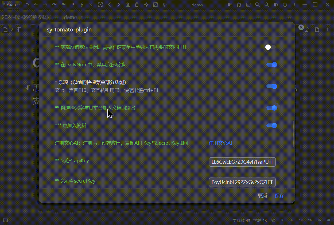Open the 注册文心AI link
The height and width of the screenshot is (225, 334).
point(220,143)
